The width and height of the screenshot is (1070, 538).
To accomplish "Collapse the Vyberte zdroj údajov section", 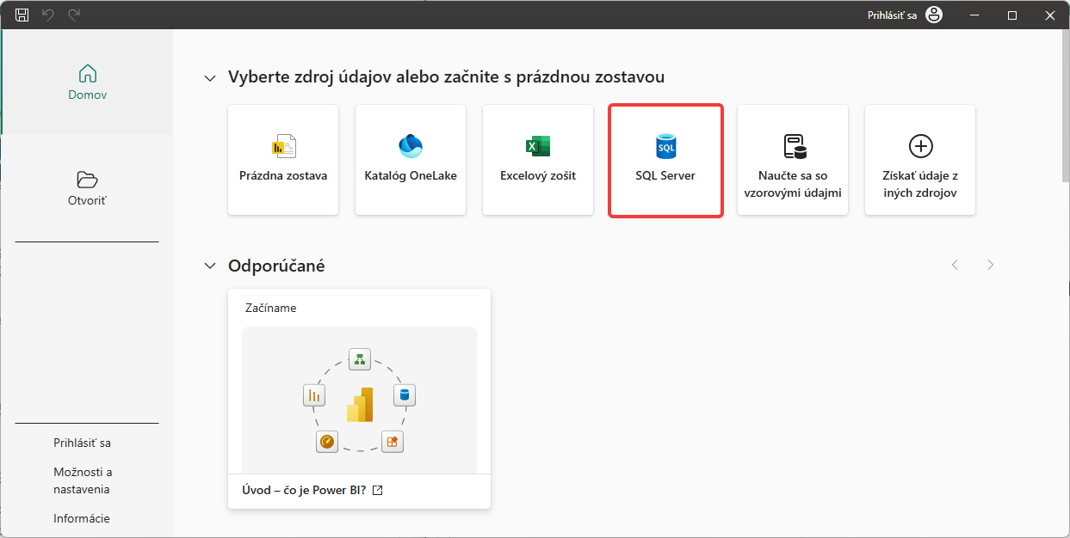I will click(209, 78).
